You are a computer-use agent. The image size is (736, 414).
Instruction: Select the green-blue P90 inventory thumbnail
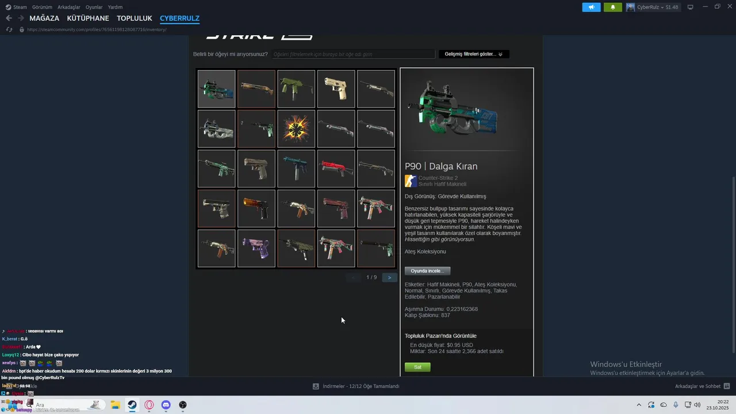(216, 89)
